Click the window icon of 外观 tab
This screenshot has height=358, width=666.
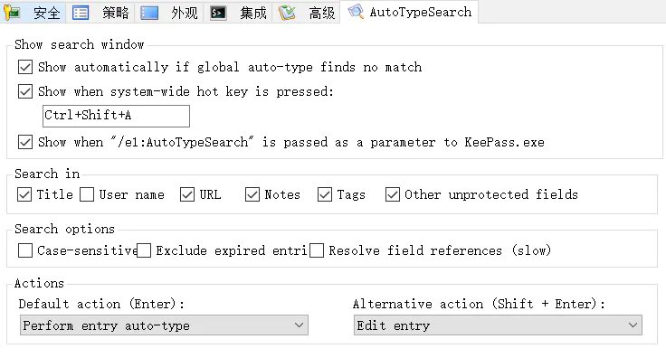pyautogui.click(x=149, y=13)
